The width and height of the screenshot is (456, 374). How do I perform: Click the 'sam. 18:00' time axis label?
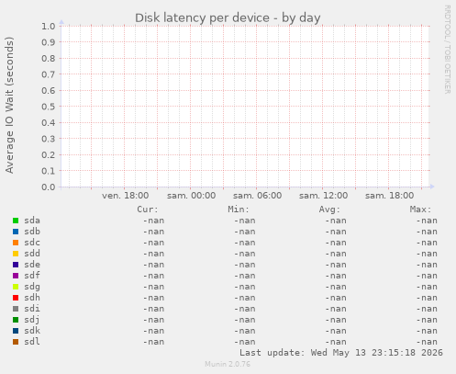tap(390, 196)
